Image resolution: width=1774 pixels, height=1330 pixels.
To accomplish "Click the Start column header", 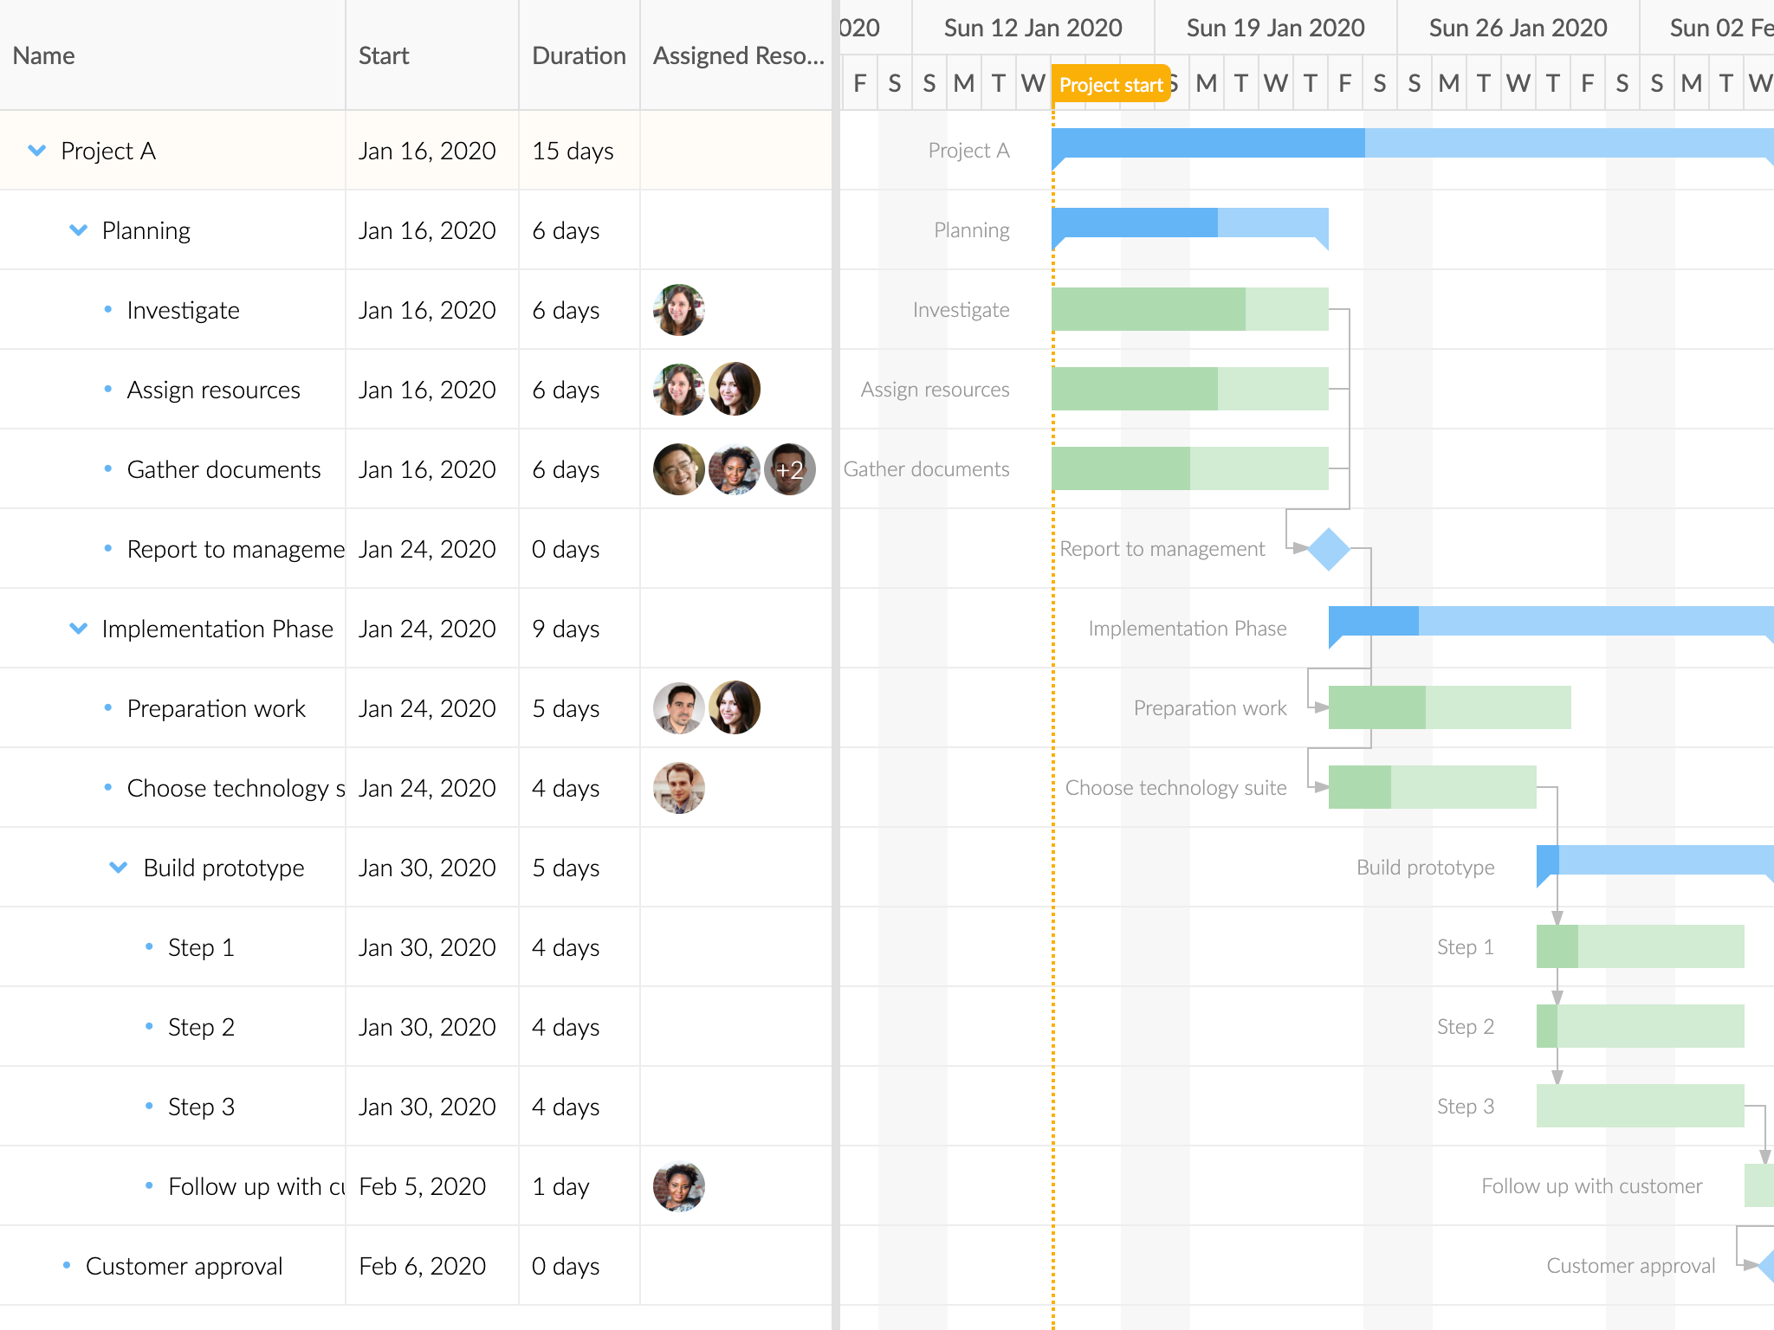I will [x=384, y=55].
